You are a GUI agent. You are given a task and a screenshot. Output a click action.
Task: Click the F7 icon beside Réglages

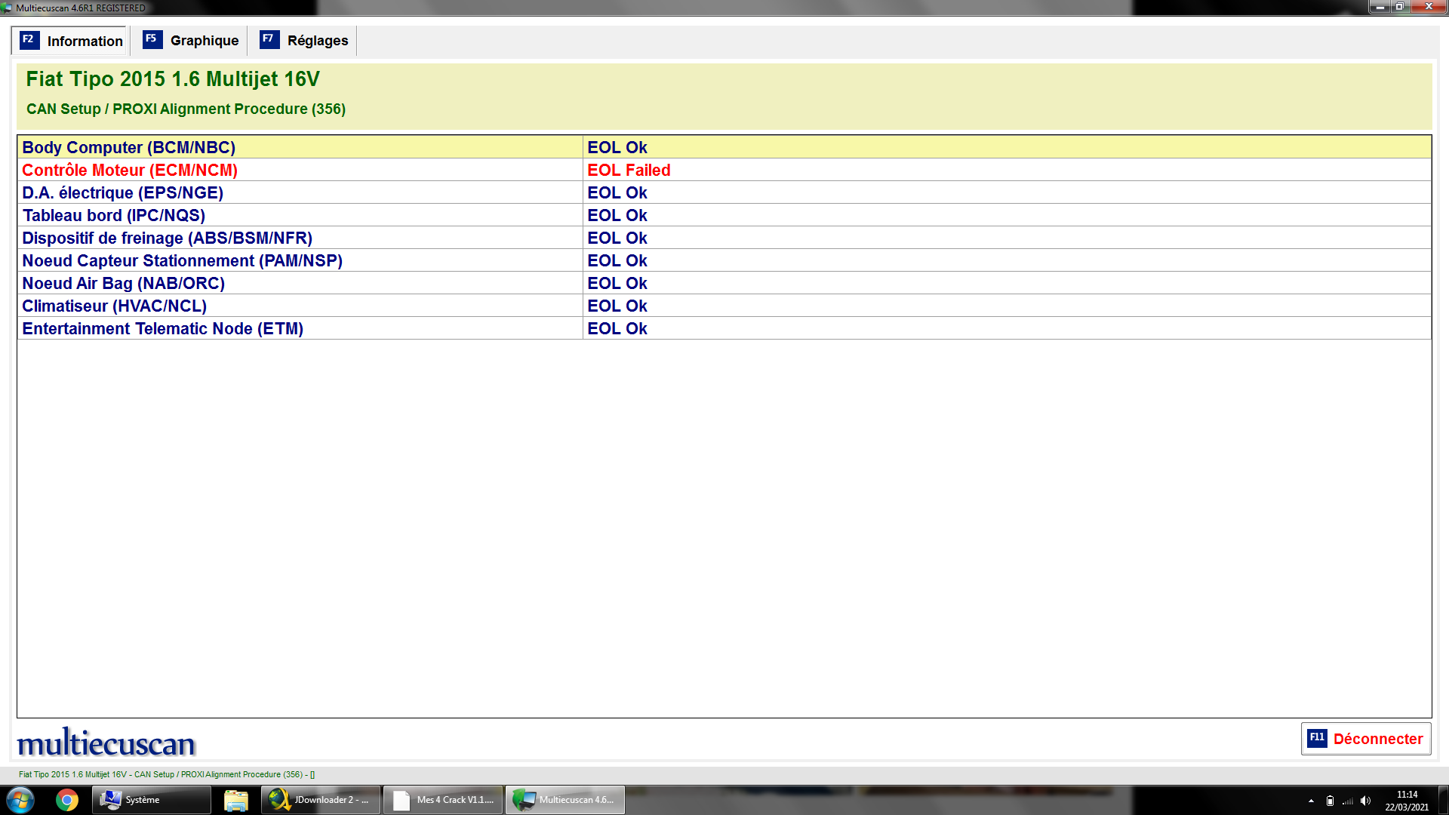click(269, 39)
